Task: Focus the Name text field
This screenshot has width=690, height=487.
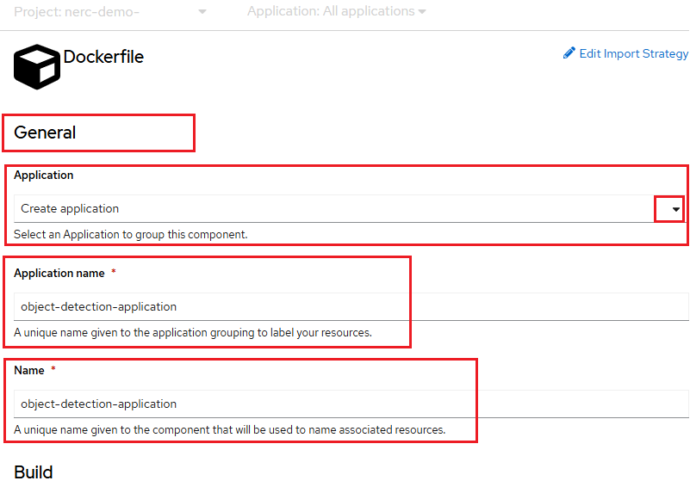Action: click(351, 404)
